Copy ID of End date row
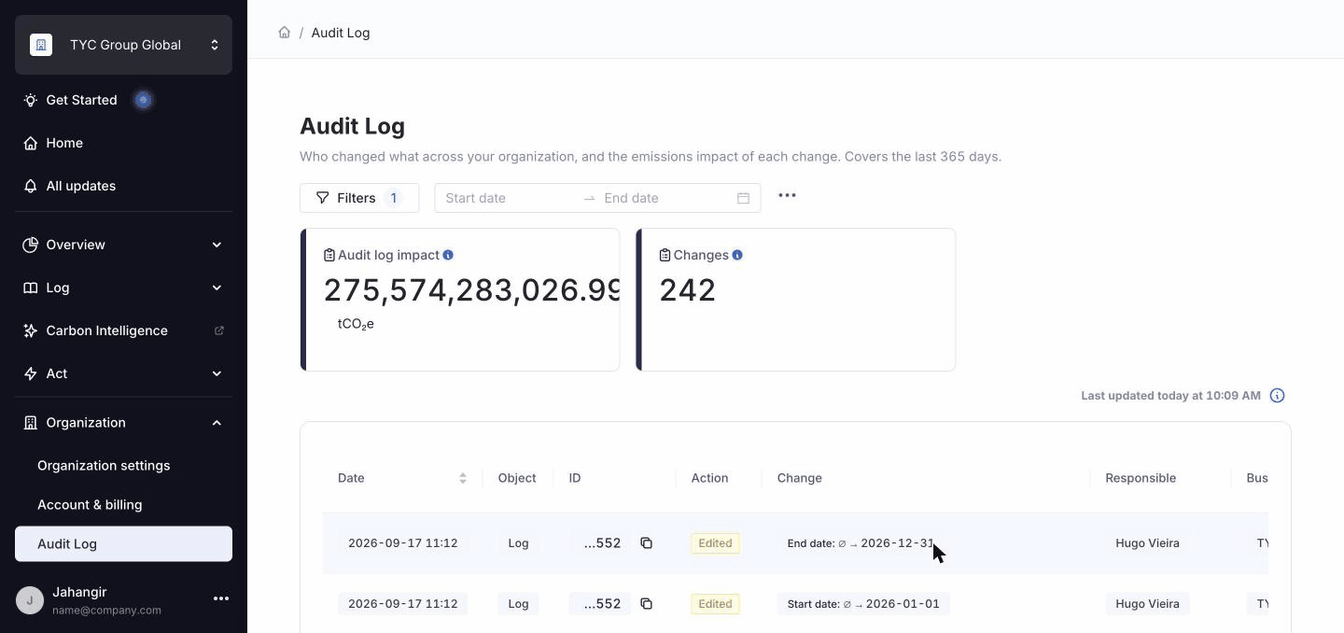This screenshot has width=1344, height=633. coord(646,543)
